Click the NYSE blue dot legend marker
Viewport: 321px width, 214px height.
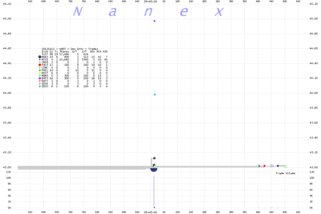point(40,59)
